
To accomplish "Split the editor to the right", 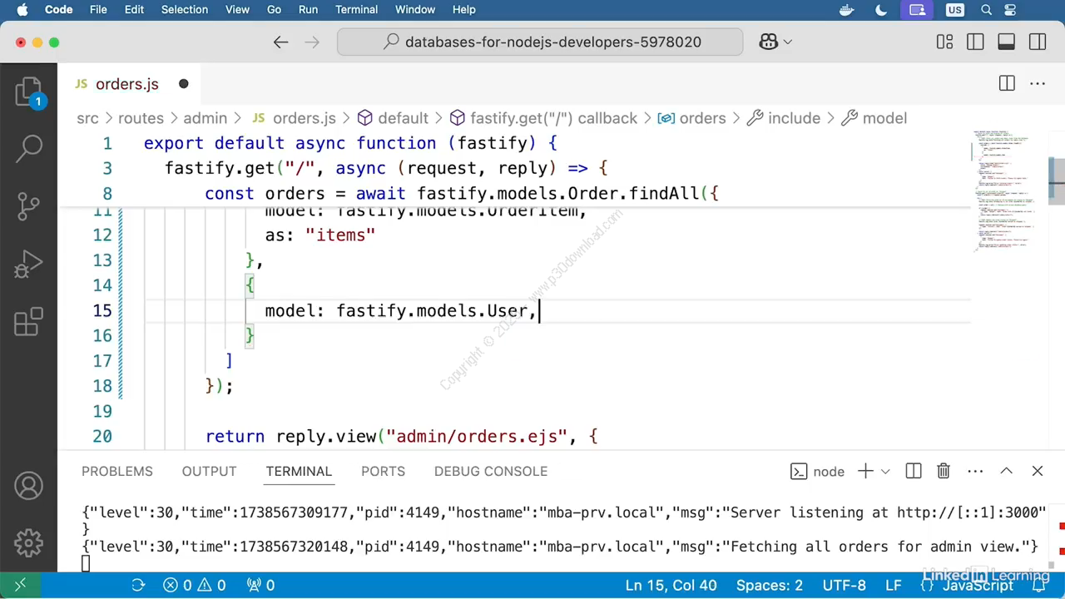I will 1007,83.
